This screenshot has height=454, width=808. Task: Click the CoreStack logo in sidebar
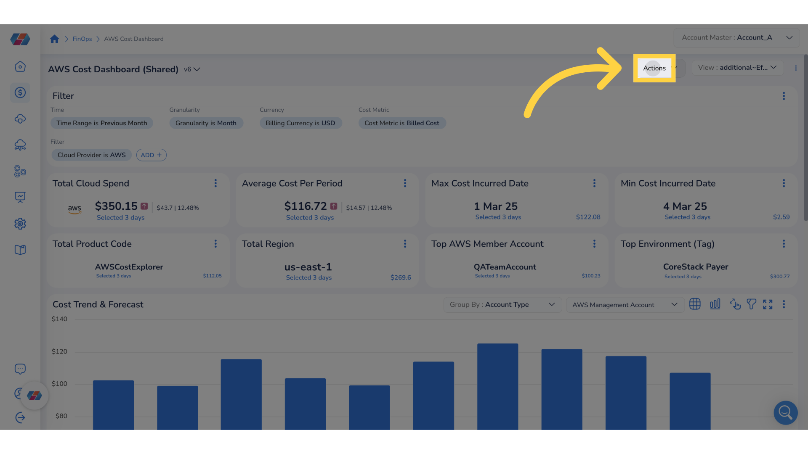pyautogui.click(x=20, y=39)
